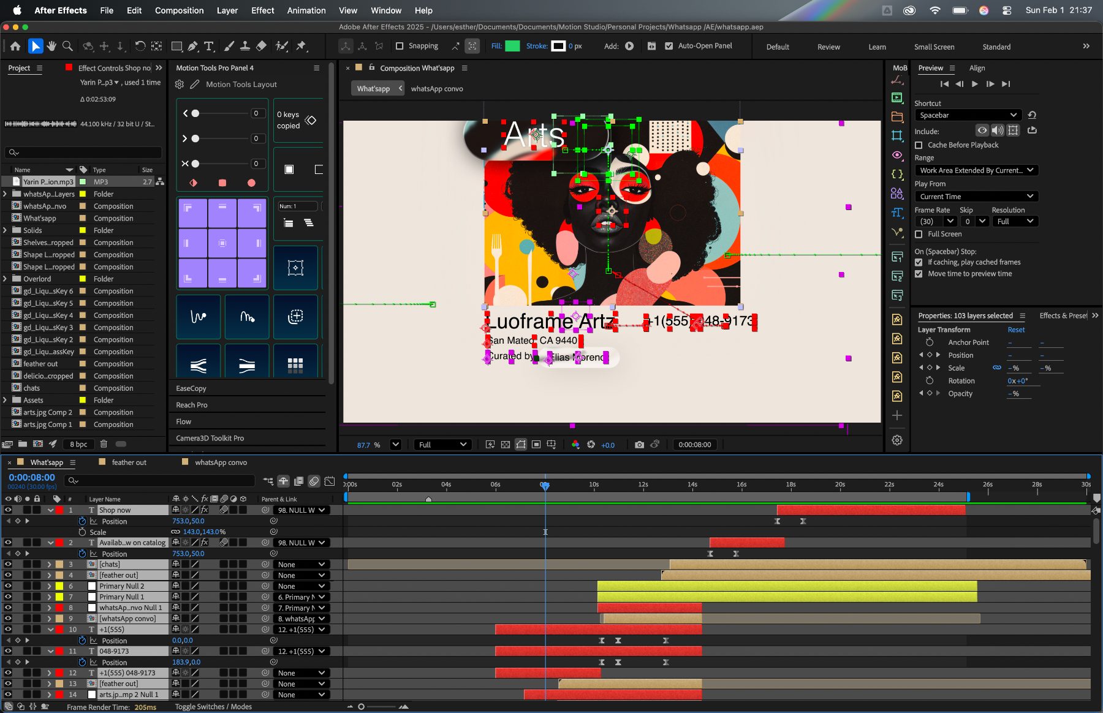Open the macOS Control Center icon
Image resolution: width=1103 pixels, height=713 pixels.
pos(1007,10)
